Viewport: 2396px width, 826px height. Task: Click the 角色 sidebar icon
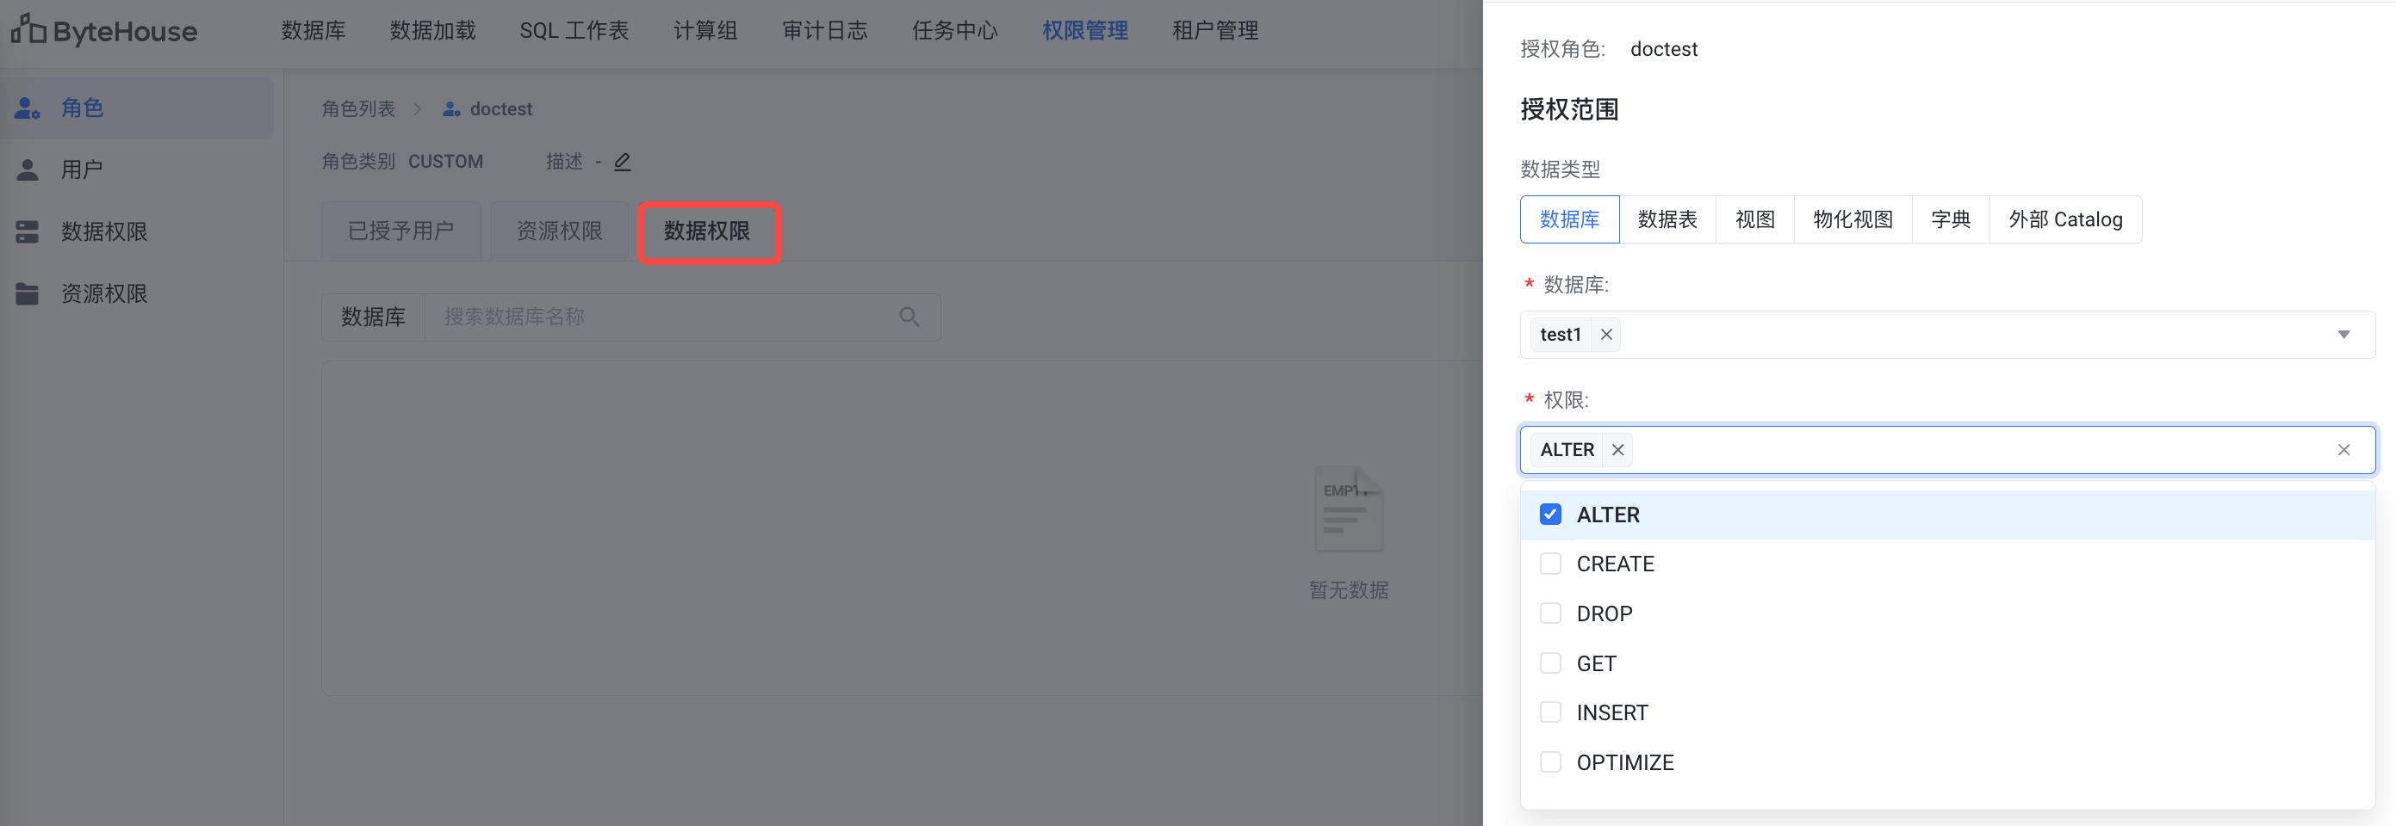pyautogui.click(x=27, y=108)
